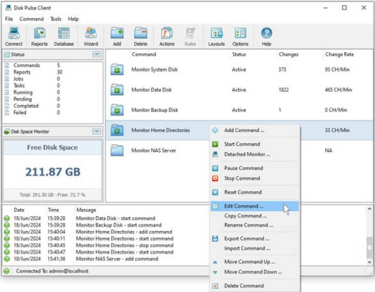Click the log scrollbar down arrow
This screenshot has width=375, height=292.
tap(369, 262)
